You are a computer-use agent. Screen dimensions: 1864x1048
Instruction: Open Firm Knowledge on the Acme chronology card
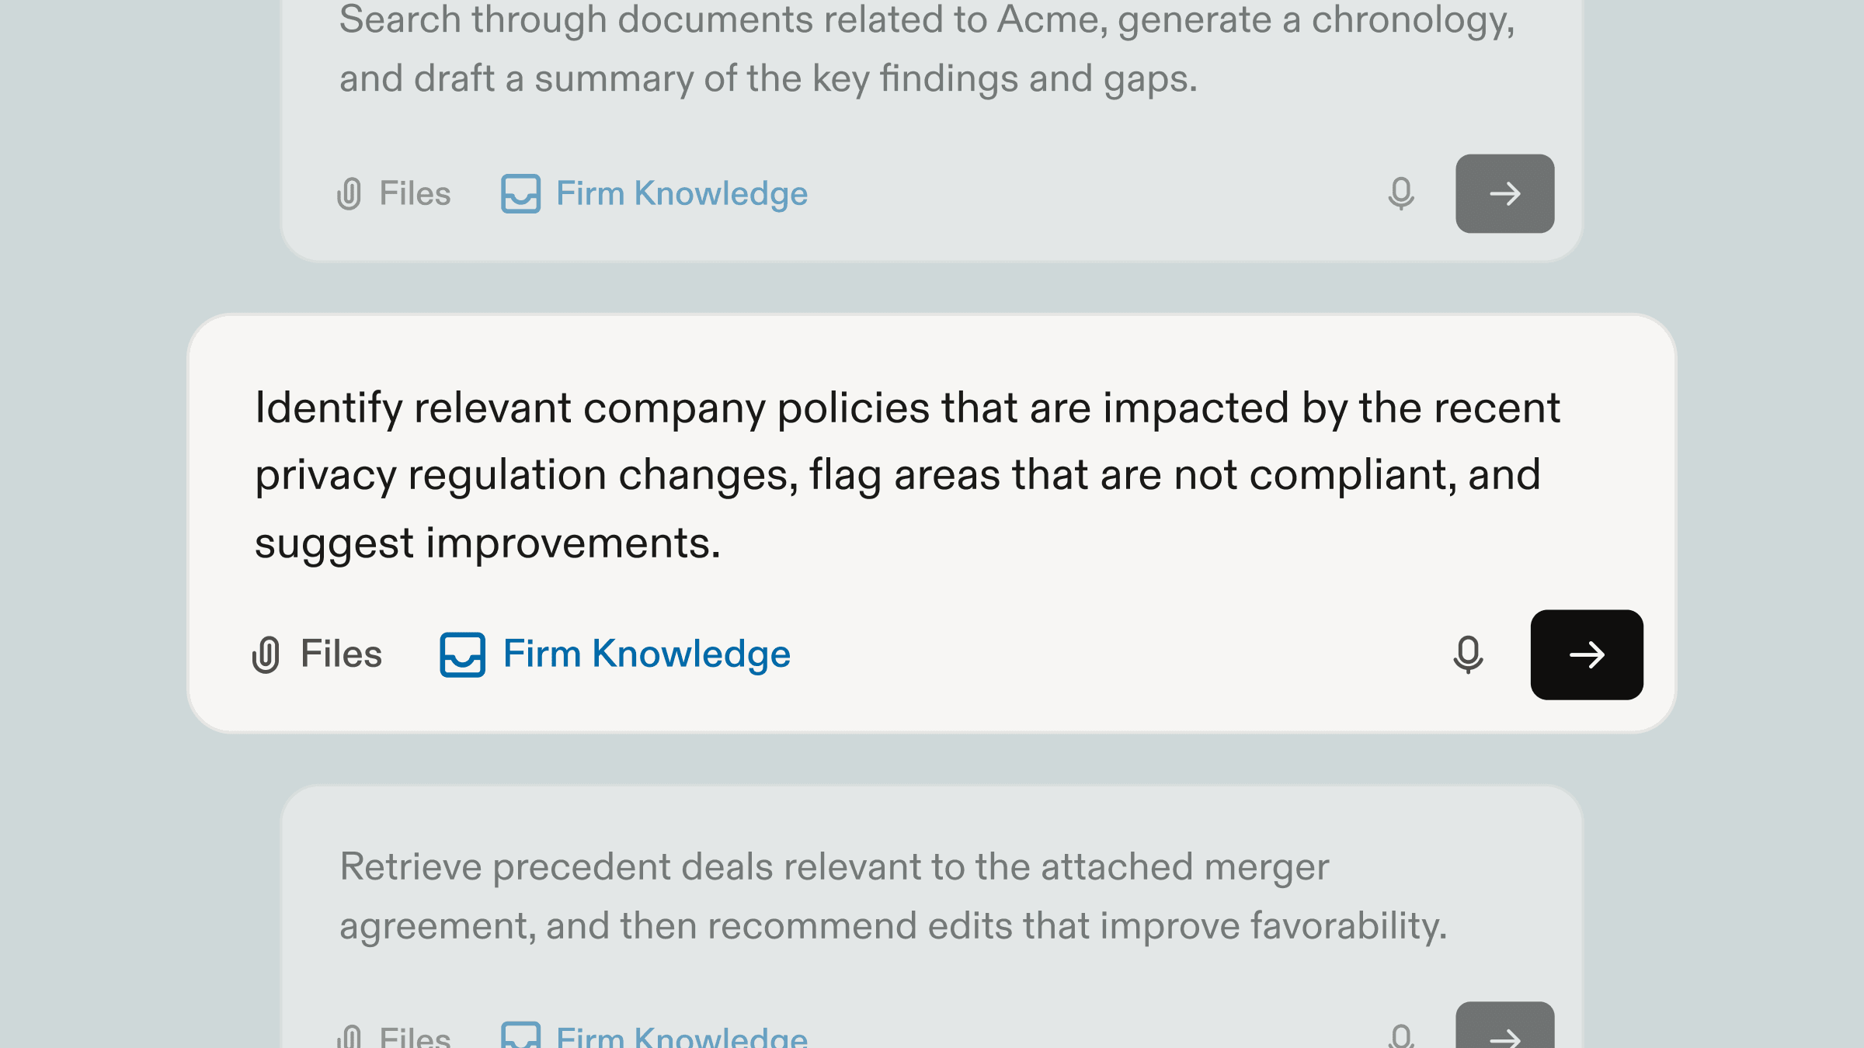(x=681, y=193)
